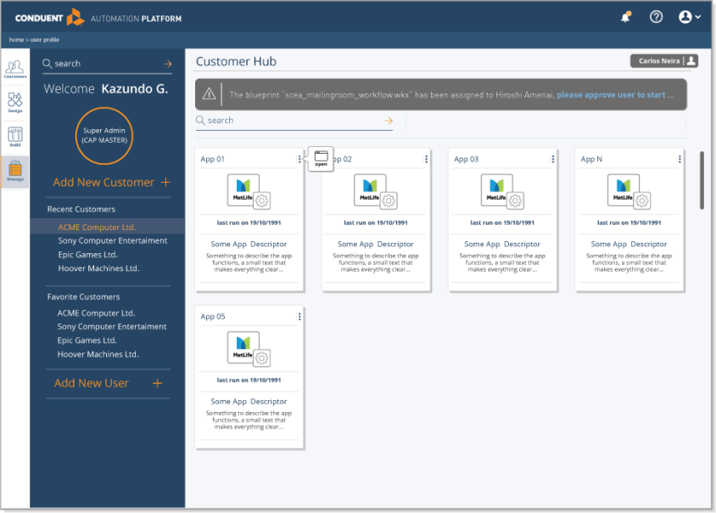
Task: Click the sidebar search arrow icon
Action: [x=168, y=64]
